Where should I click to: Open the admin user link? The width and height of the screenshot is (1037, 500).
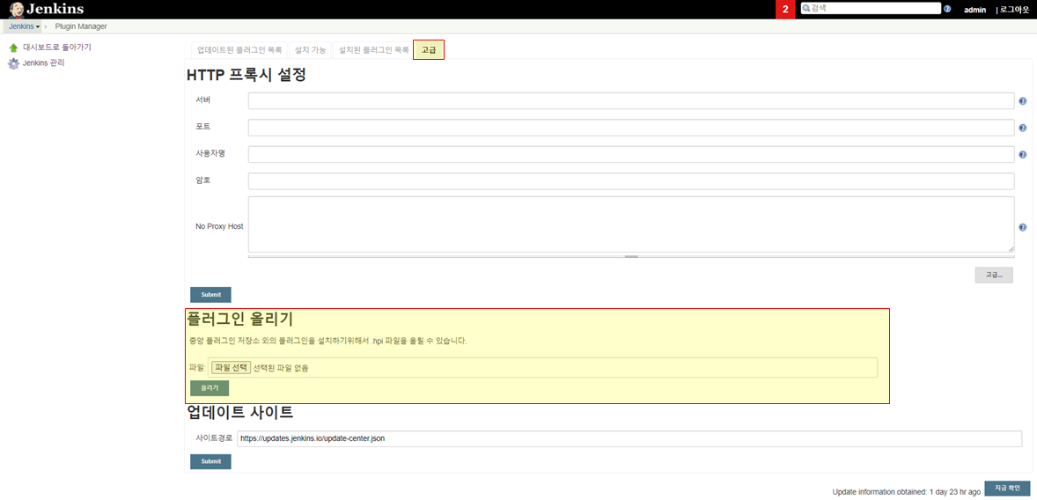click(x=974, y=10)
